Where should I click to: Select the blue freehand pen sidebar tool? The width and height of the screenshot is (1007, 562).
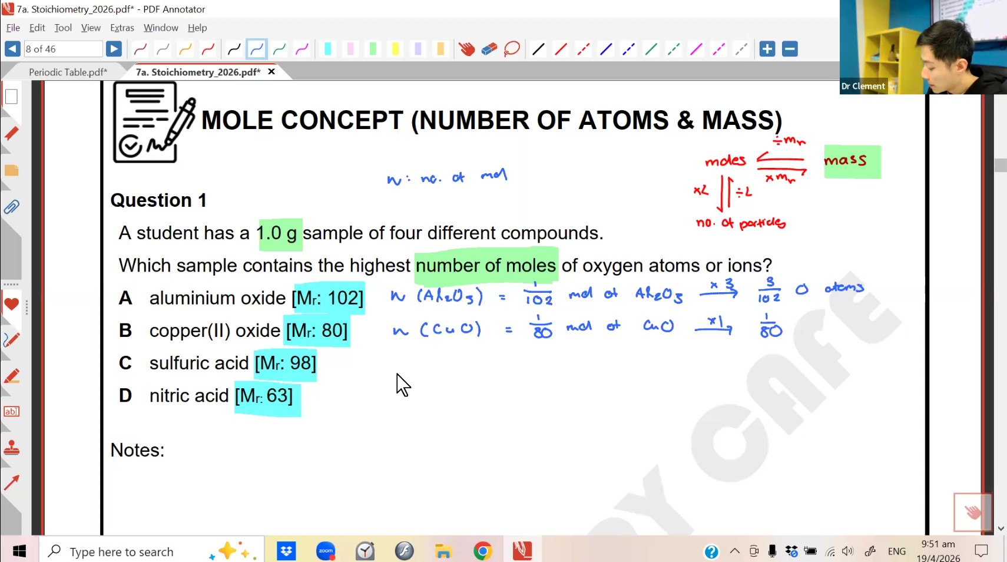click(11, 340)
